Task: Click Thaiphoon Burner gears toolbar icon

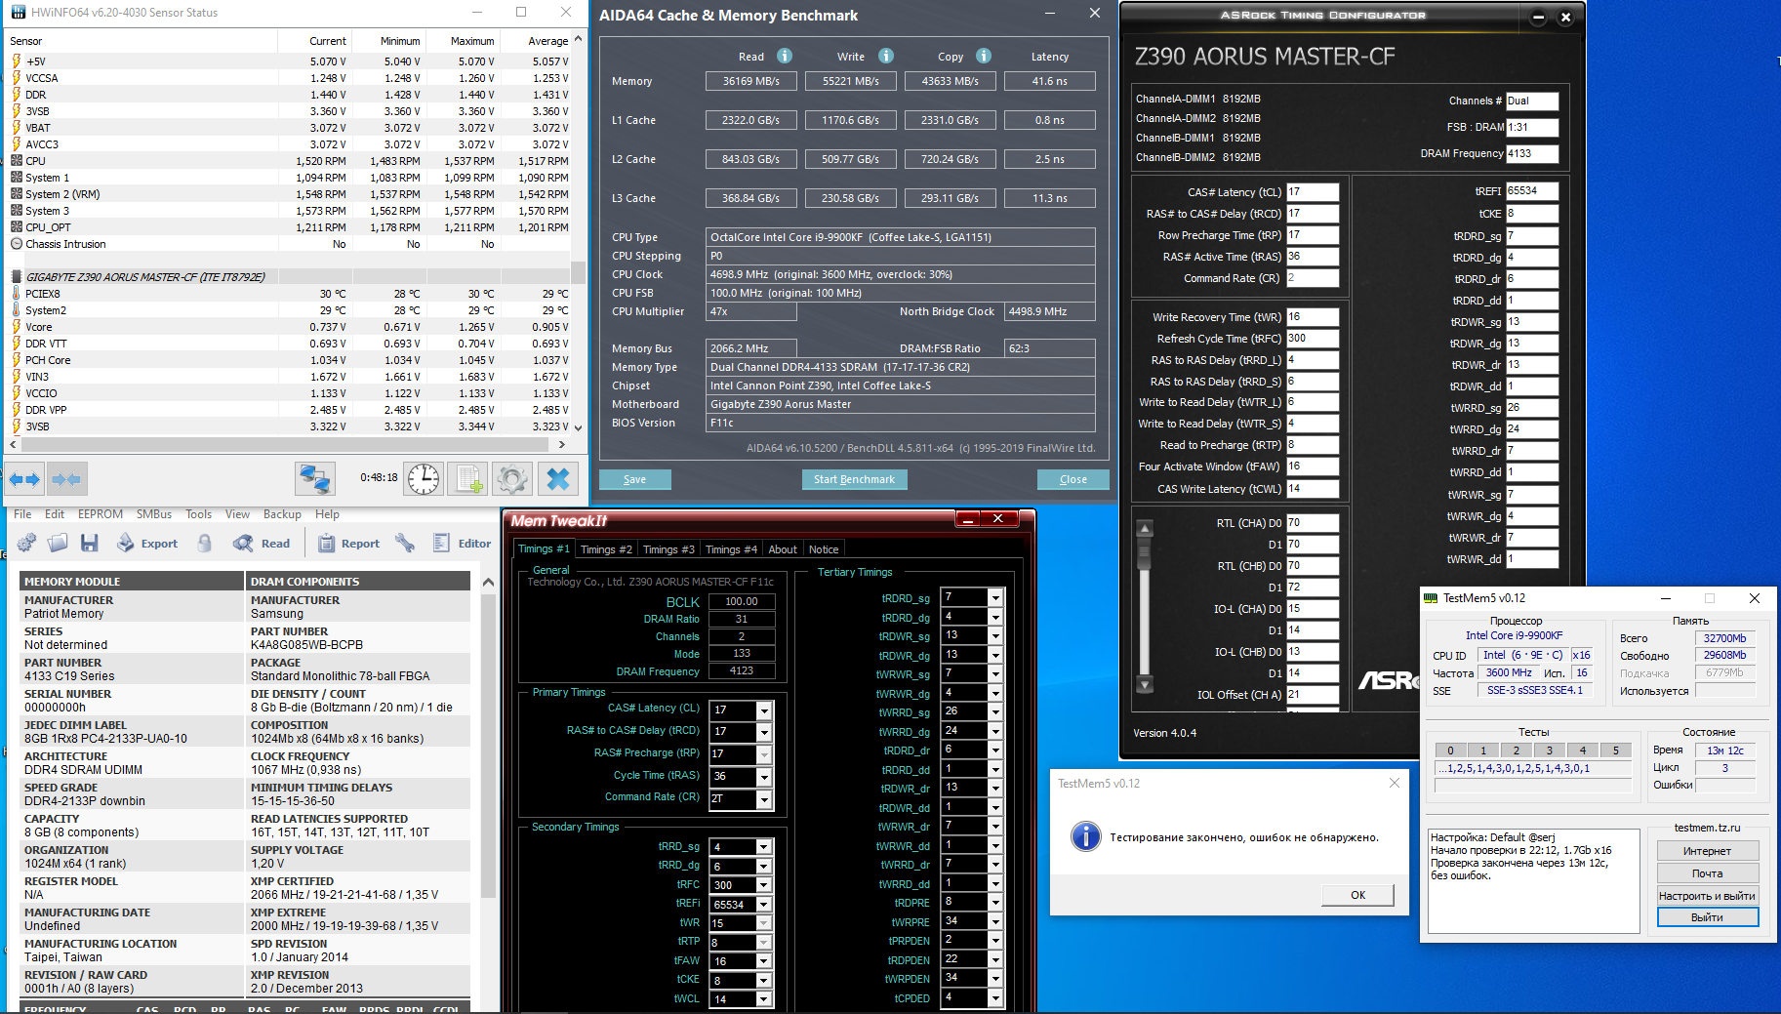Action: 27,543
